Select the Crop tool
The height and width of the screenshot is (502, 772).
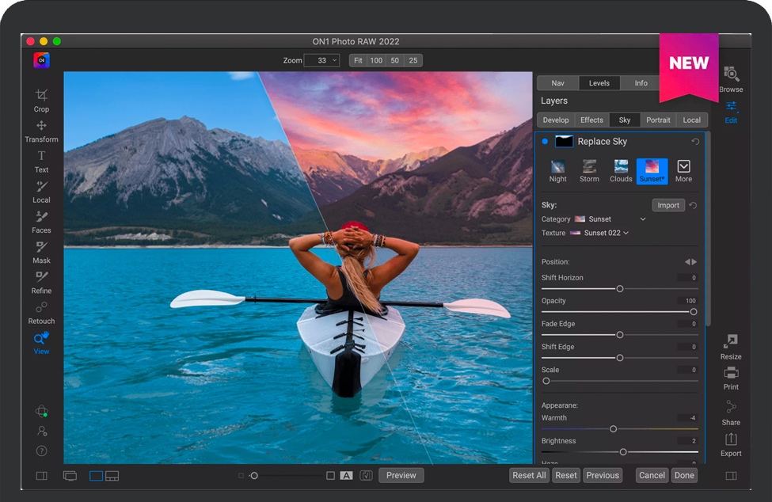(x=41, y=99)
